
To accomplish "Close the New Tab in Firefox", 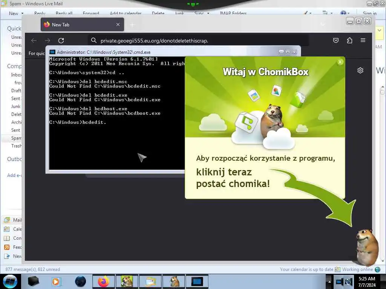I will click(118, 24).
